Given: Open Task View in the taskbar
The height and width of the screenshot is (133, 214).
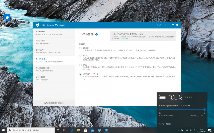Looking at the screenshot, I should (x=65, y=130).
